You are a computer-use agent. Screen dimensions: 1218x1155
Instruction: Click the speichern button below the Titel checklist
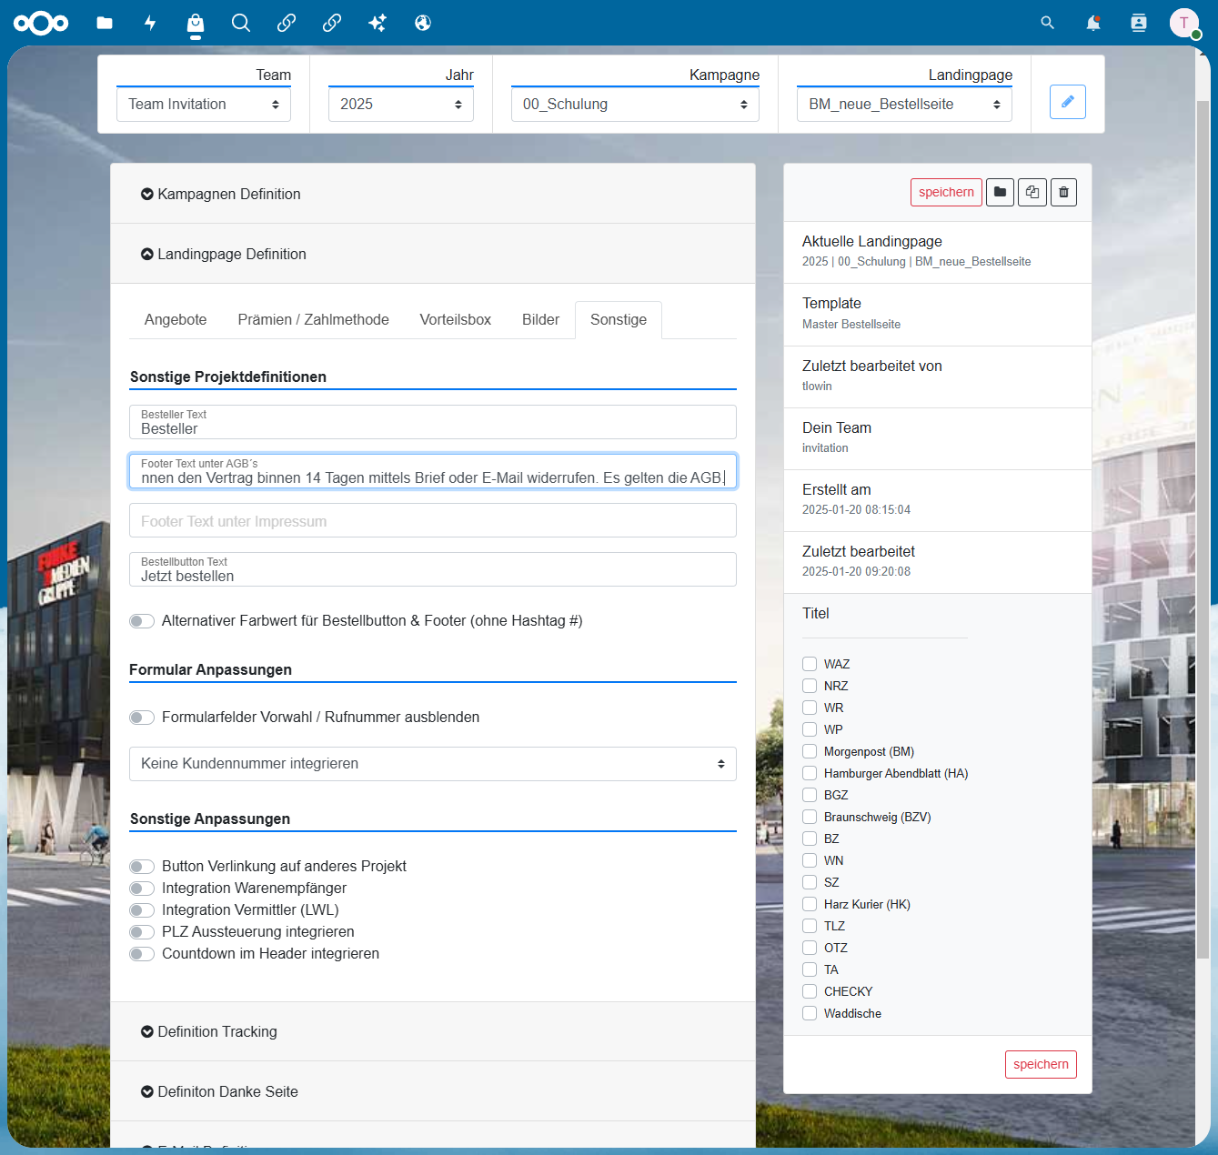pyautogui.click(x=1041, y=1064)
